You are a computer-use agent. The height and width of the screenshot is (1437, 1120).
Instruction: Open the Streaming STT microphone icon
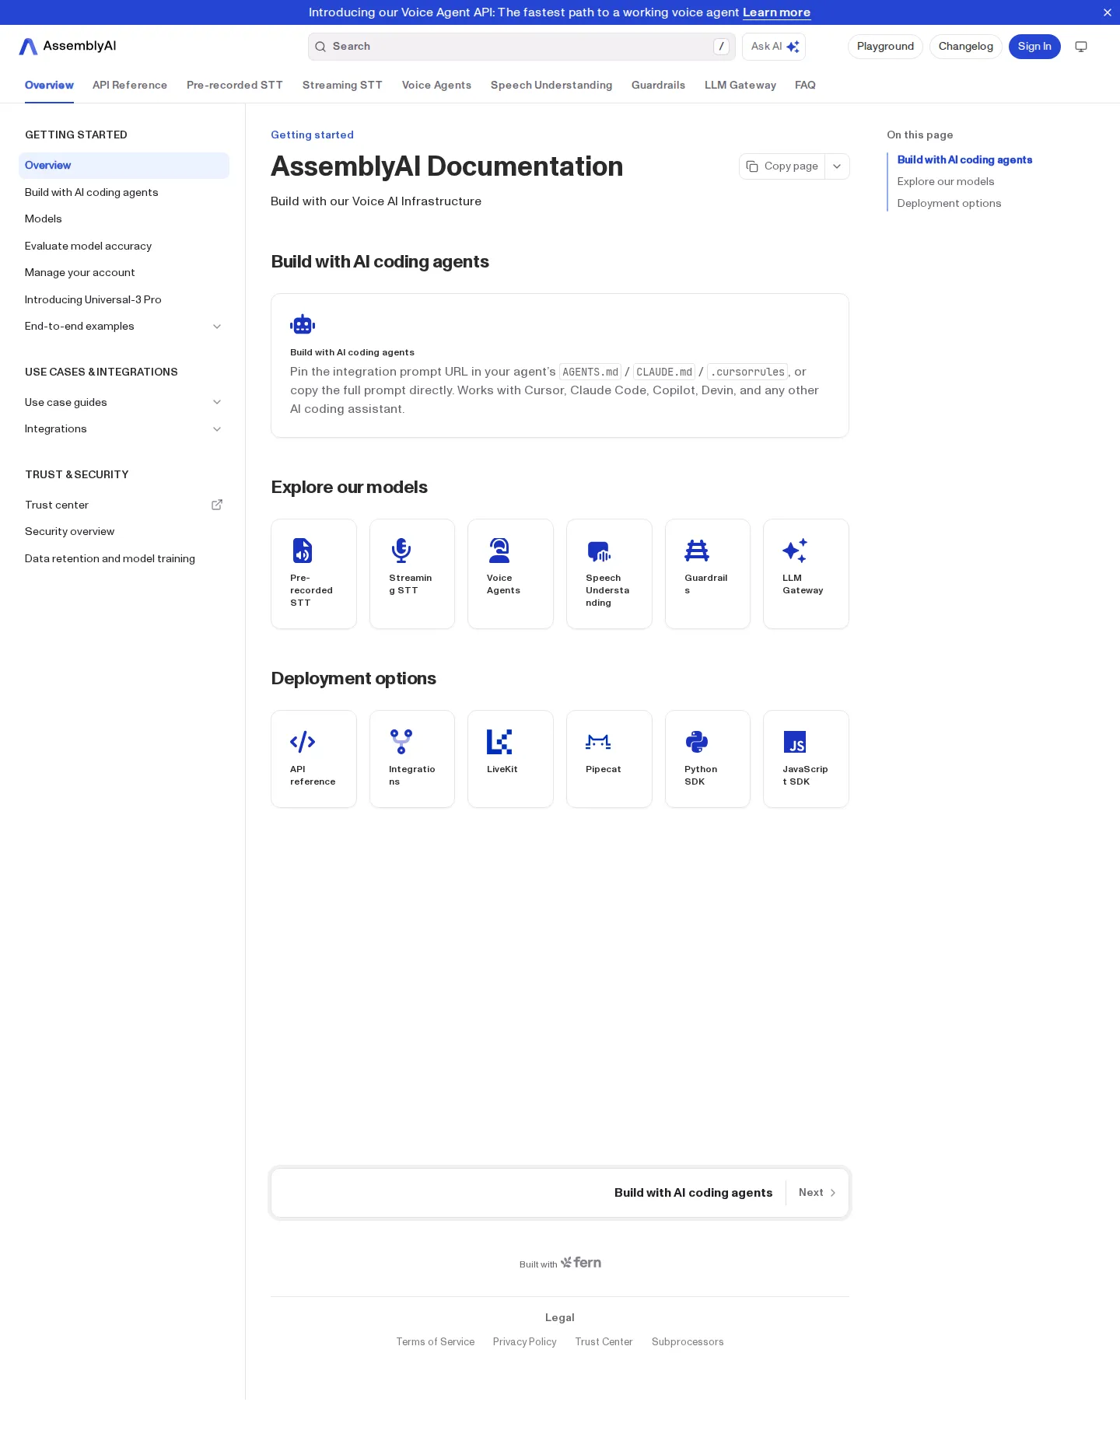click(x=401, y=550)
